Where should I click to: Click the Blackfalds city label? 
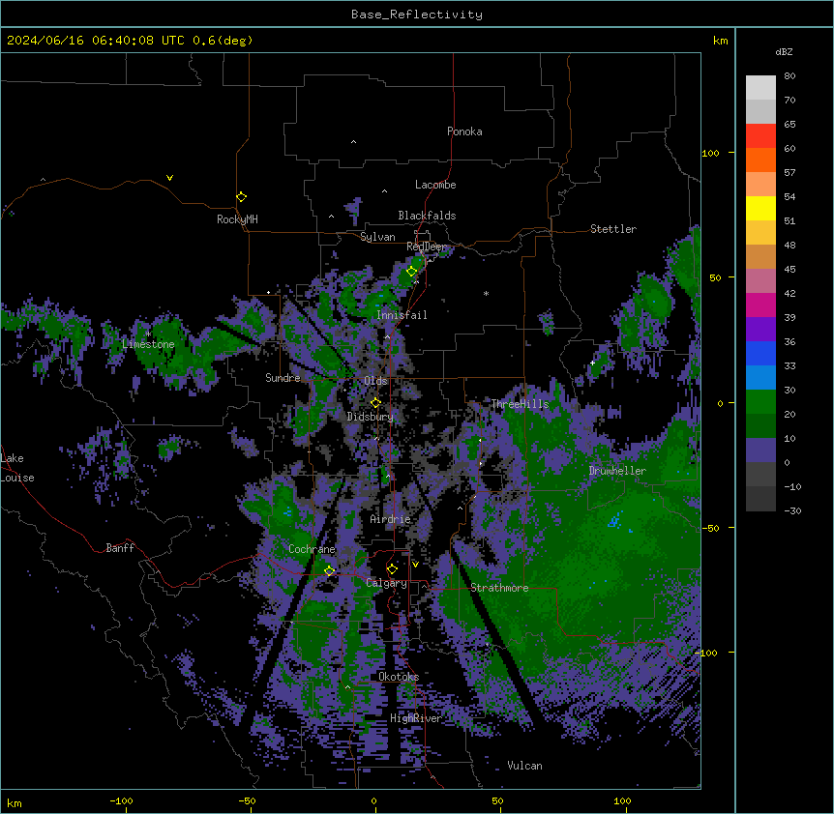427,216
